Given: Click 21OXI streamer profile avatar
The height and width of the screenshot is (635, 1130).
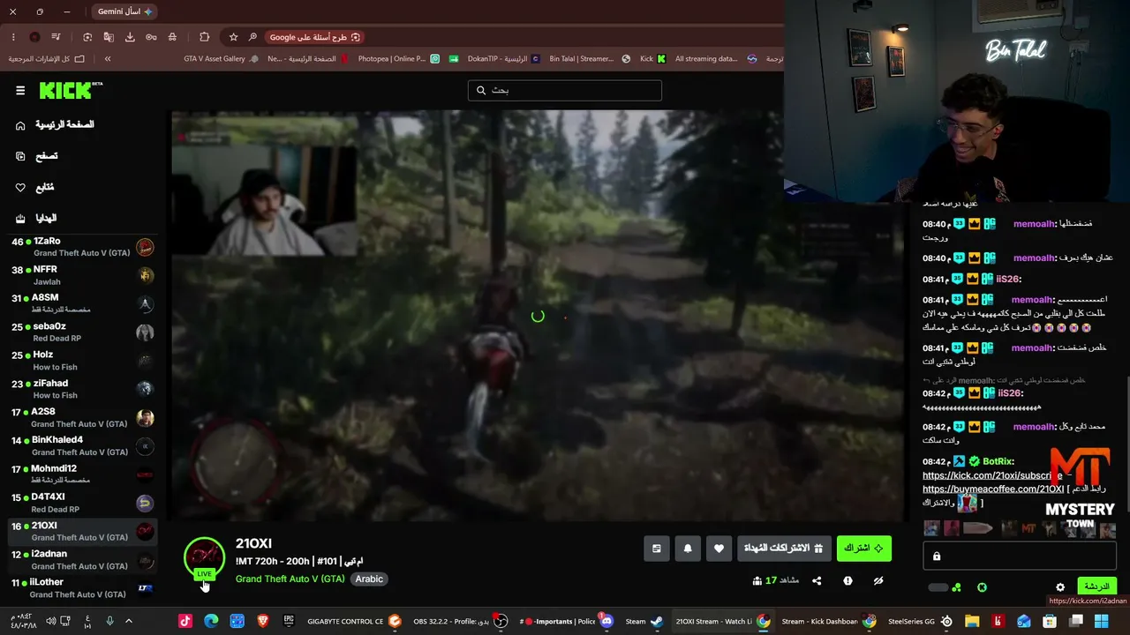Looking at the screenshot, I should tap(204, 557).
